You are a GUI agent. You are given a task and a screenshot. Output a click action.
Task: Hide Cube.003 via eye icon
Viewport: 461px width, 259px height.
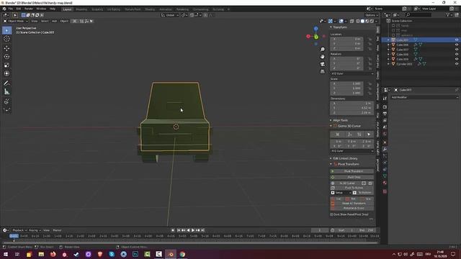pos(457,40)
